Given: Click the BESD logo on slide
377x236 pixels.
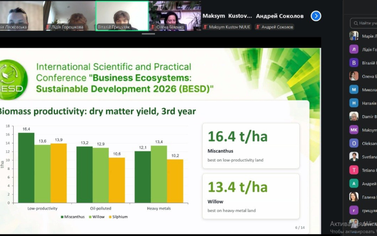Looking at the screenshot, I should point(13,80).
